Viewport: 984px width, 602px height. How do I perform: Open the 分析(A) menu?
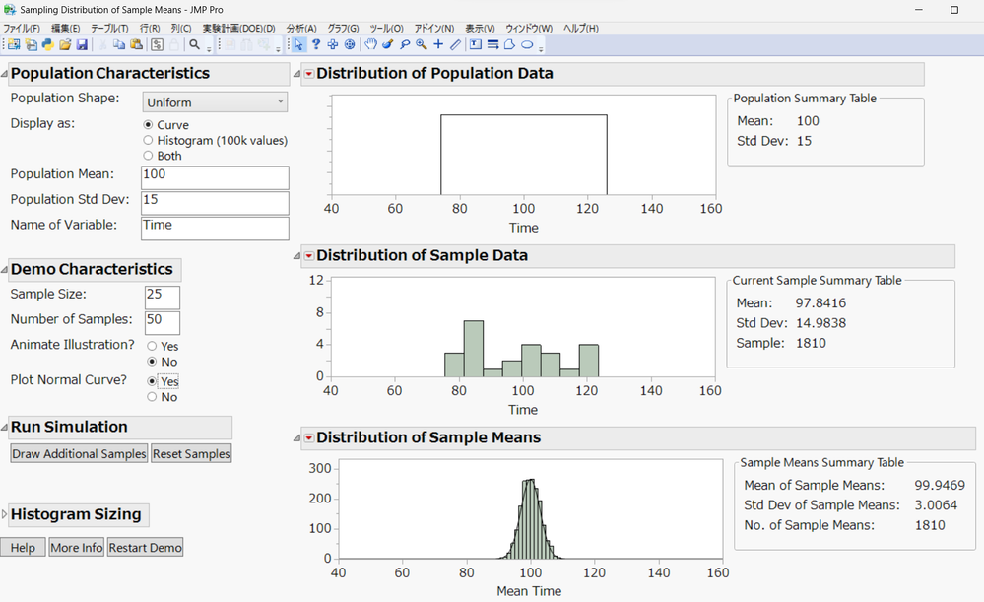[x=301, y=29]
